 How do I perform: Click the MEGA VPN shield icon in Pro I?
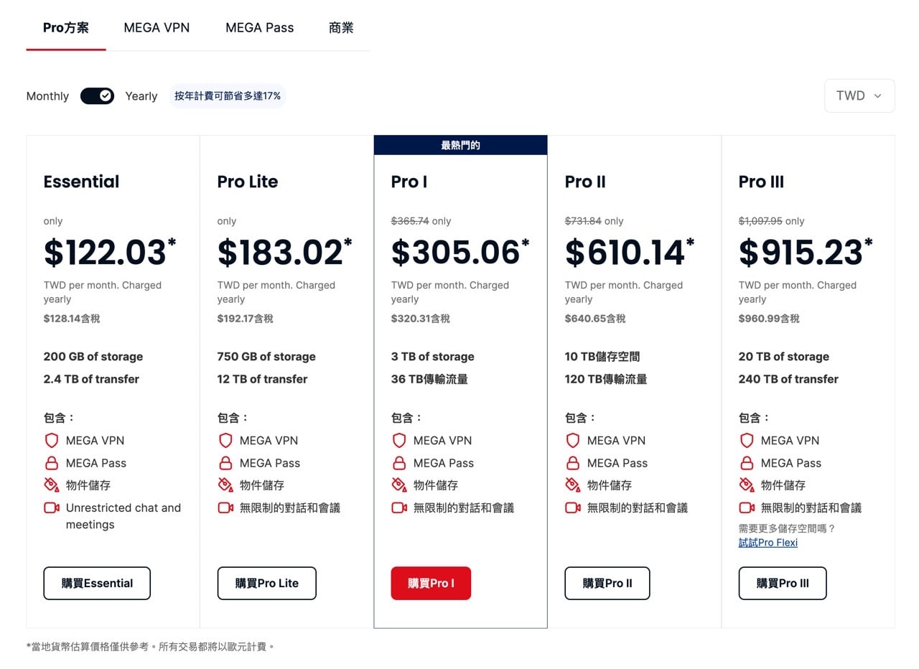[398, 440]
